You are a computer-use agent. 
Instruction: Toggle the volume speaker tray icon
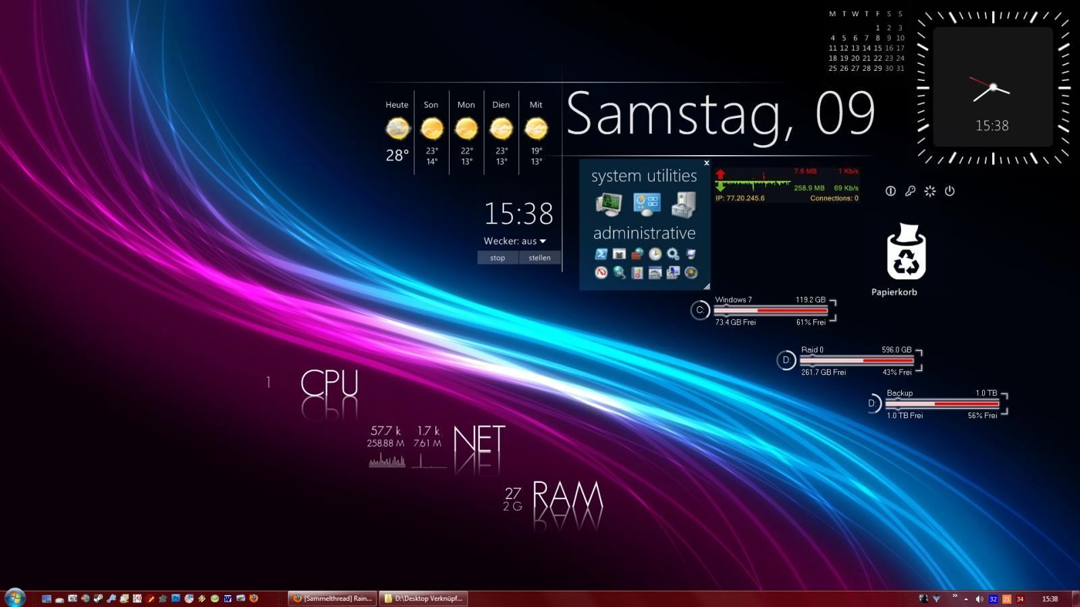(979, 599)
